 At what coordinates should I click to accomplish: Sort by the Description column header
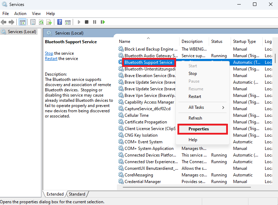[x=194, y=41]
